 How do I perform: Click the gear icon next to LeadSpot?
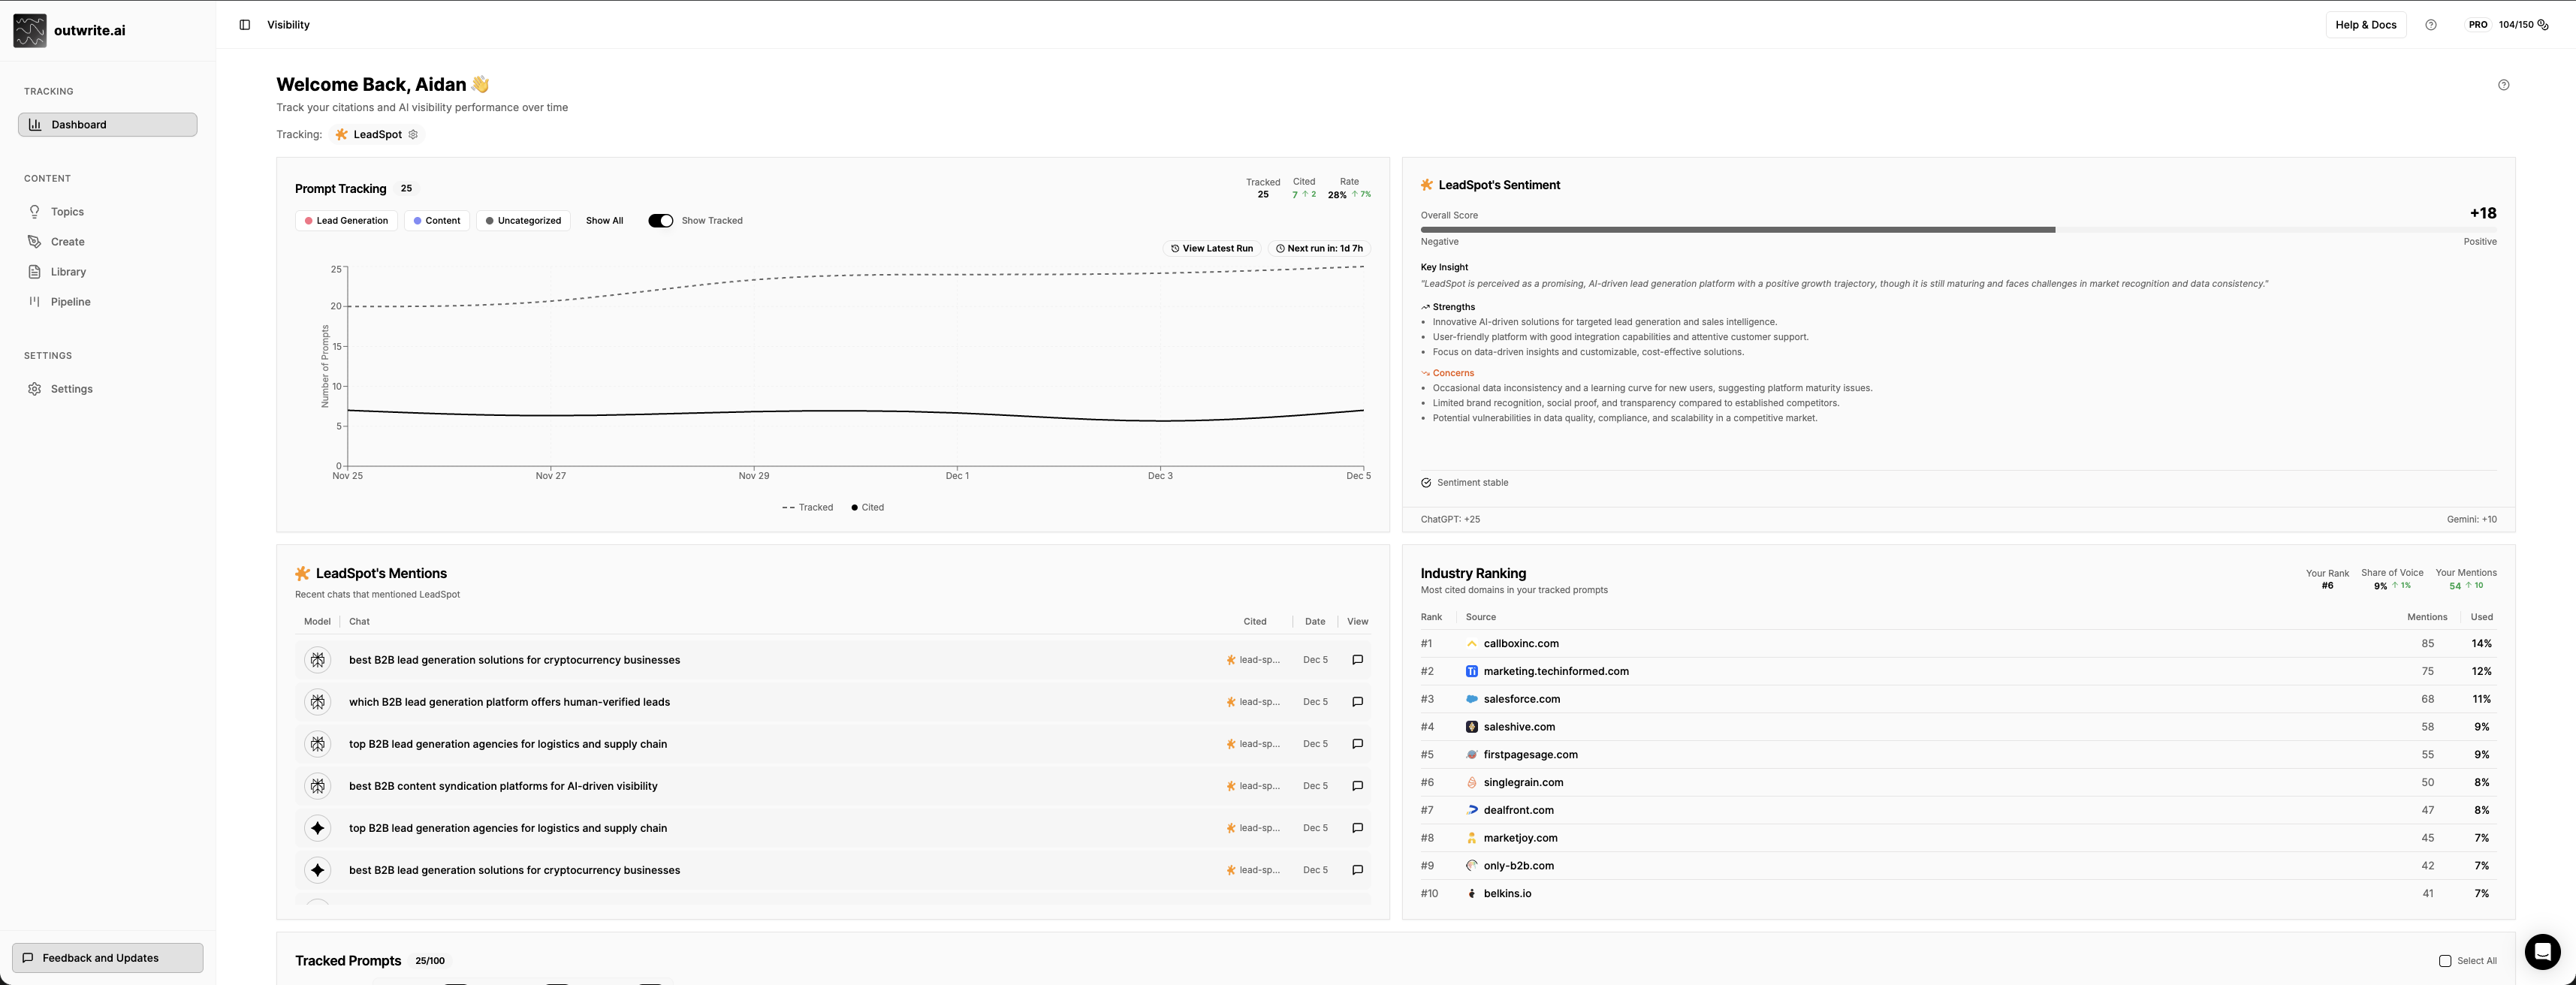tap(413, 134)
